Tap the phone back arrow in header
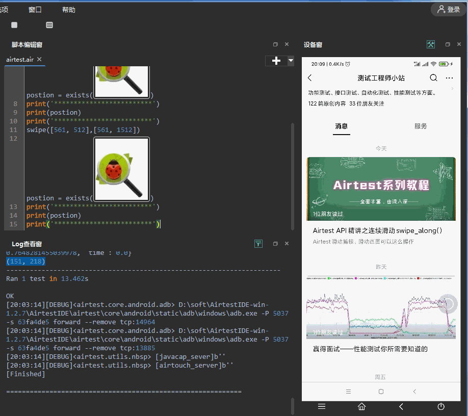The image size is (468, 416). (x=310, y=78)
